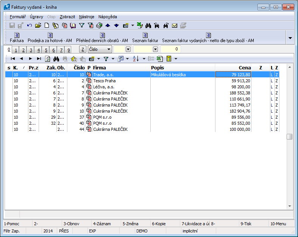Open the Faktura report shortcut
The image size is (298, 237).
pos(17,38)
